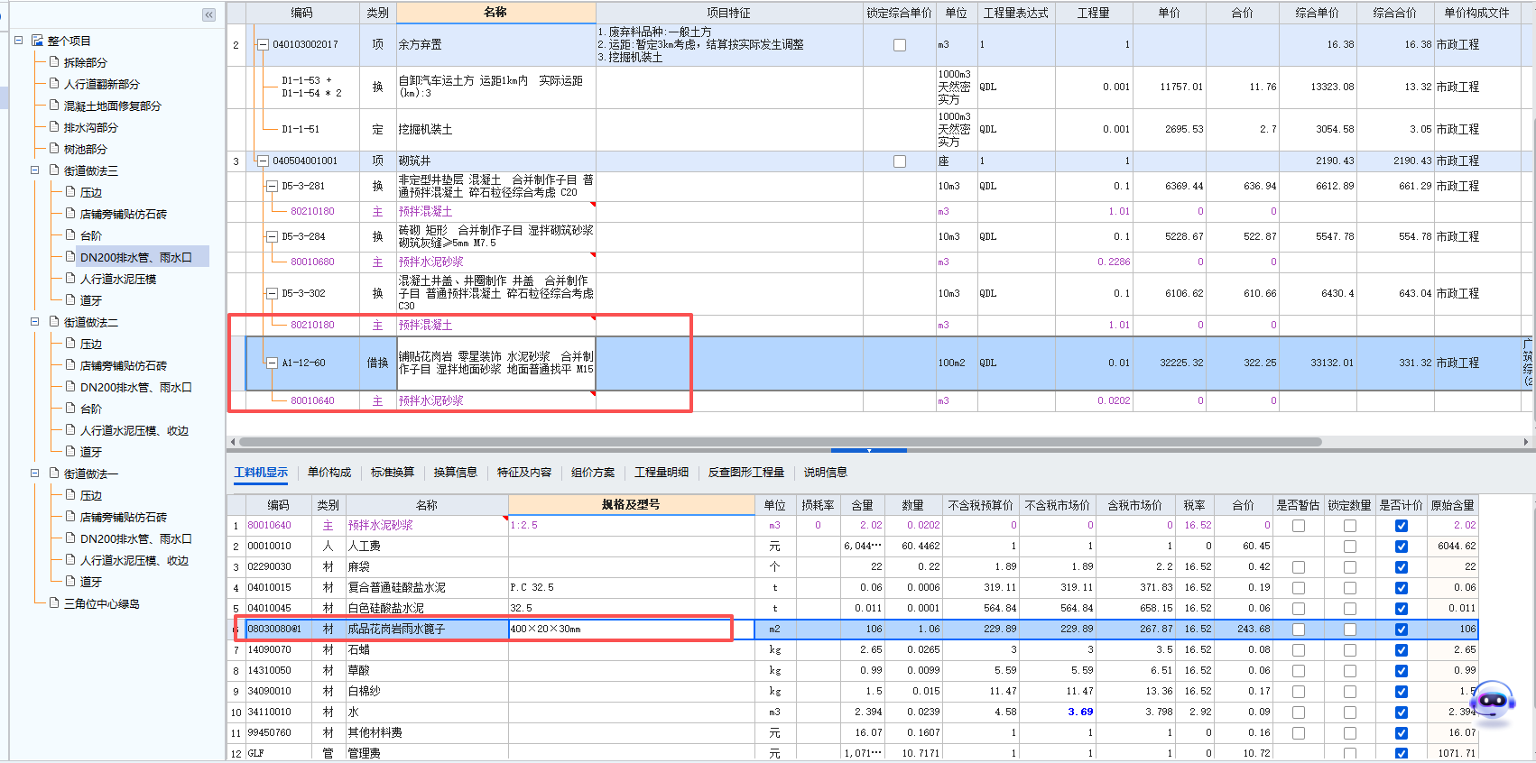
Task: Click the right arrow of horizontal scrollbar
Action: point(1526,442)
